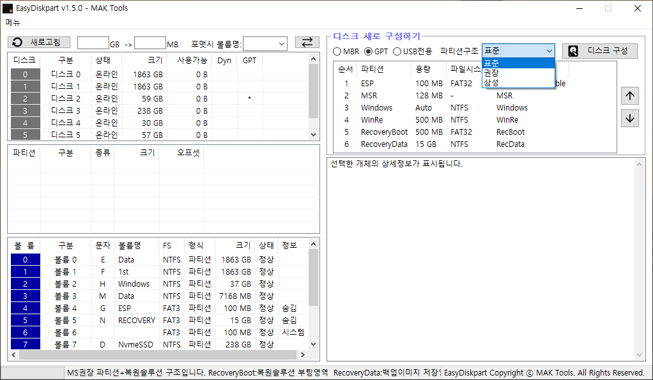The height and width of the screenshot is (380, 653).
Task: Choose 삼성 in partition structure list
Action: click(518, 82)
